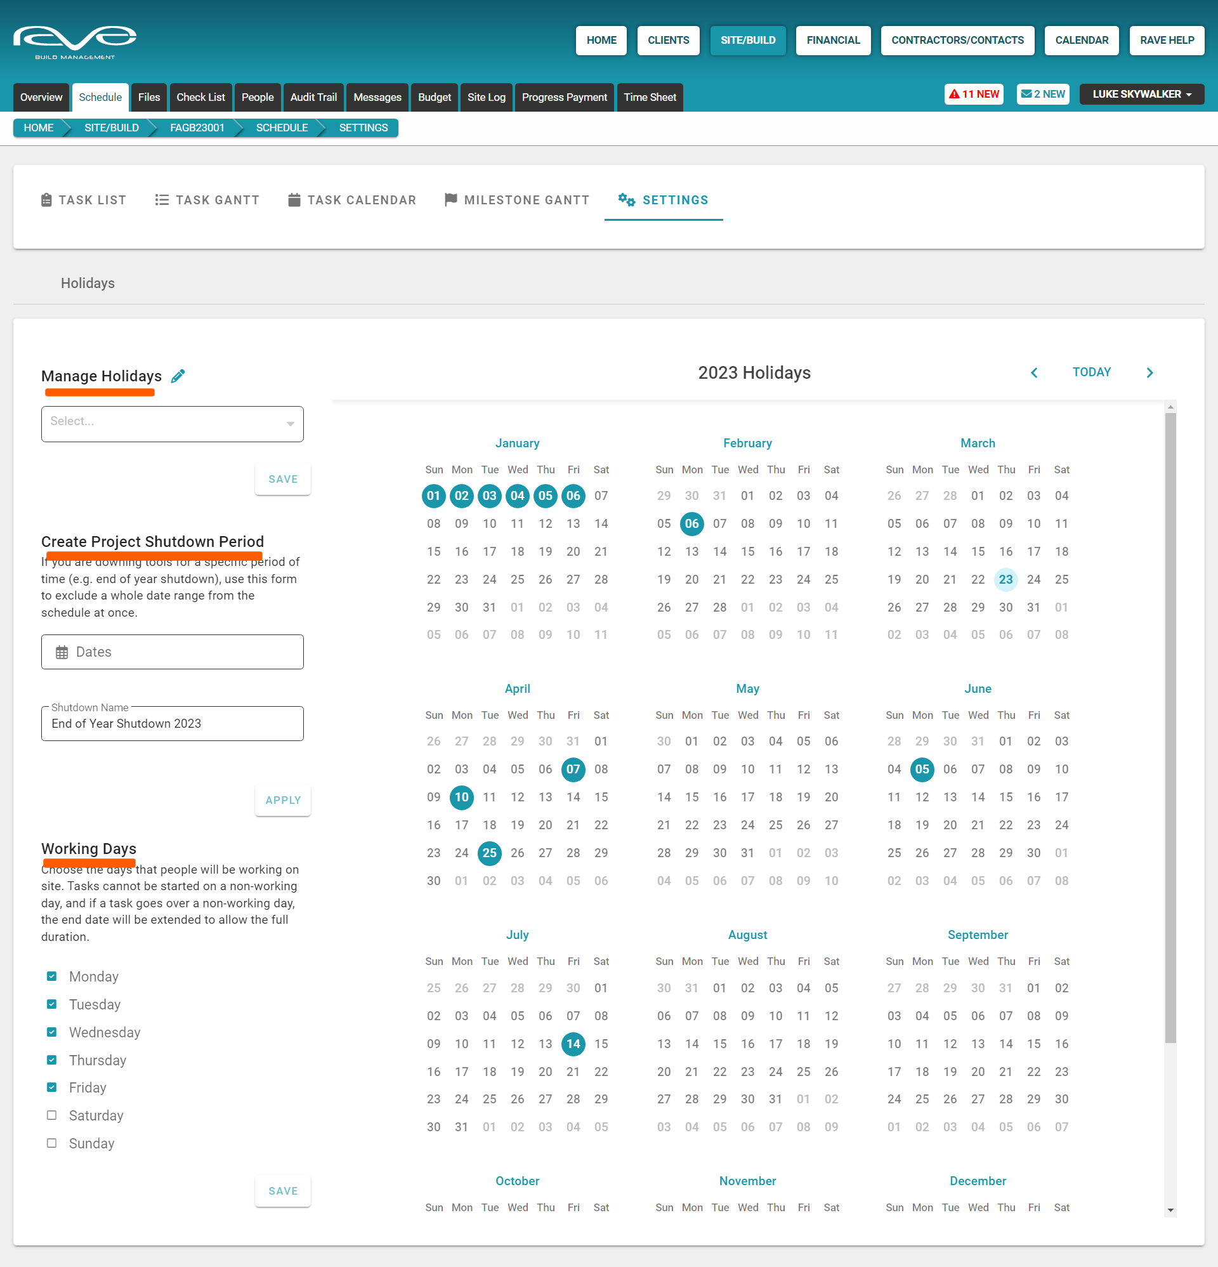The width and height of the screenshot is (1218, 1267).
Task: Click the Dates shutdown period input field
Action: [x=172, y=652]
